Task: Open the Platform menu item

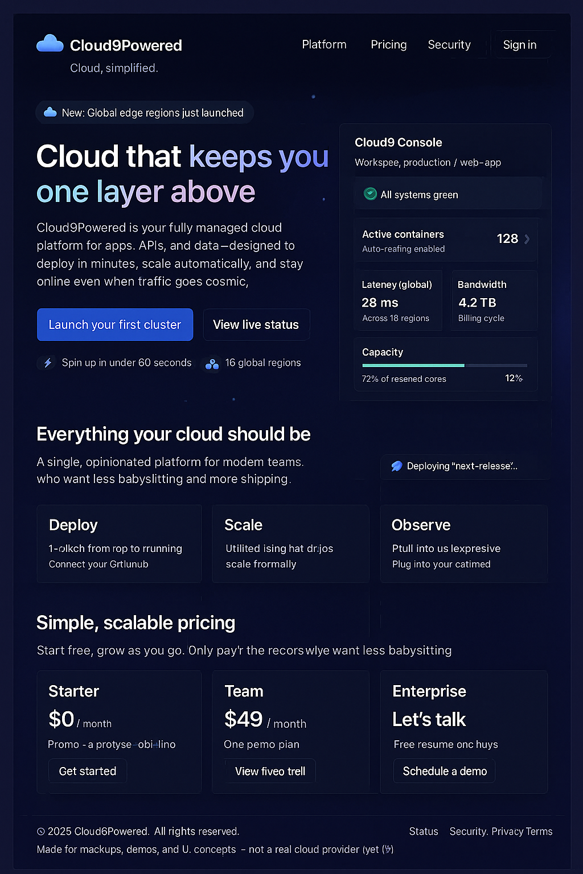Action: [x=324, y=44]
